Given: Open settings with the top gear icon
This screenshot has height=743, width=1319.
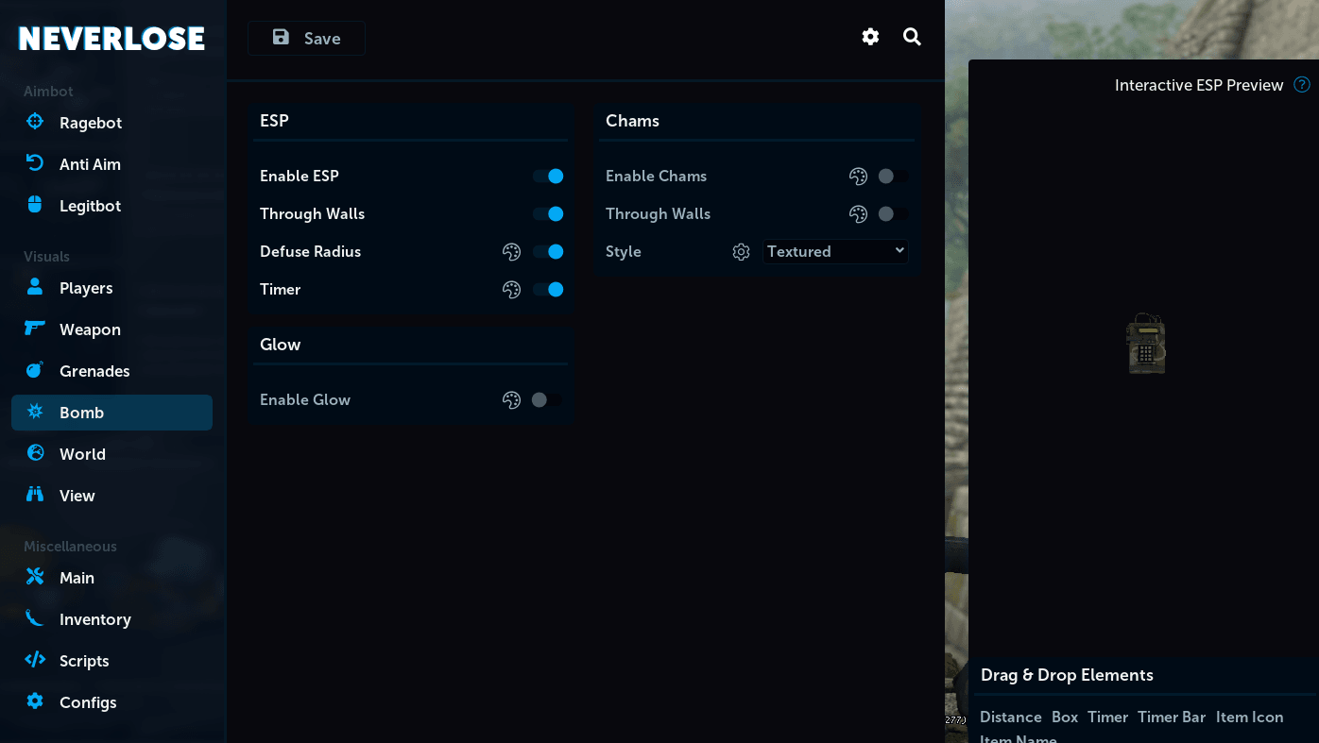Looking at the screenshot, I should tap(870, 37).
